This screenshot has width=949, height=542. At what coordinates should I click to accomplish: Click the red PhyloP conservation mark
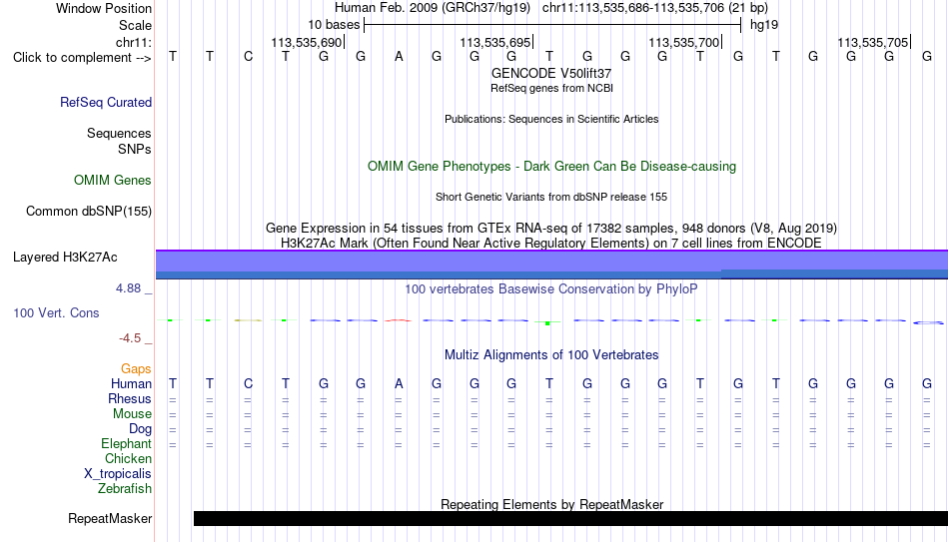(x=399, y=320)
